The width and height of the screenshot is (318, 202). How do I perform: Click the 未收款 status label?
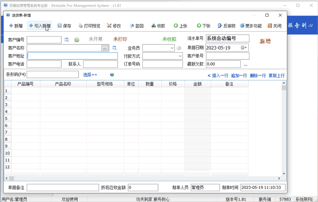coord(169,39)
